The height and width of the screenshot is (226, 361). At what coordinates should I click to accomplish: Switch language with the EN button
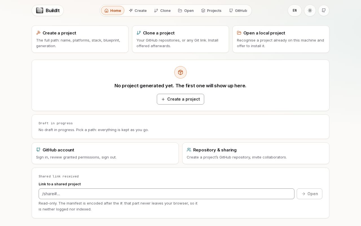click(x=295, y=10)
